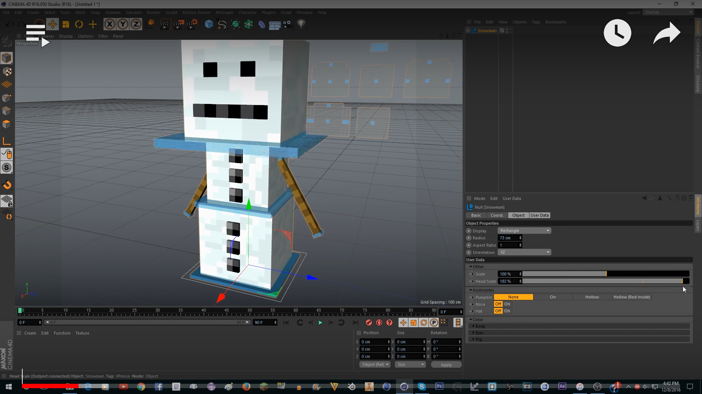Click the Apply coordinates button
This screenshot has height=394, width=702.
point(446,364)
